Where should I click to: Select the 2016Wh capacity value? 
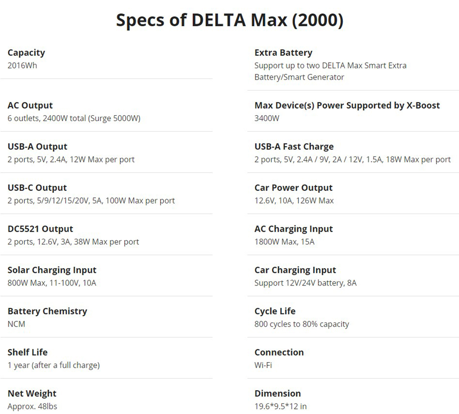click(22, 65)
